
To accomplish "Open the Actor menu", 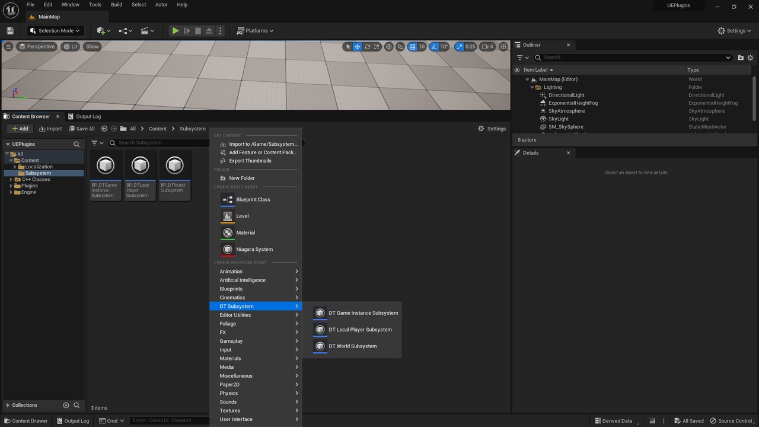I will [x=161, y=5].
